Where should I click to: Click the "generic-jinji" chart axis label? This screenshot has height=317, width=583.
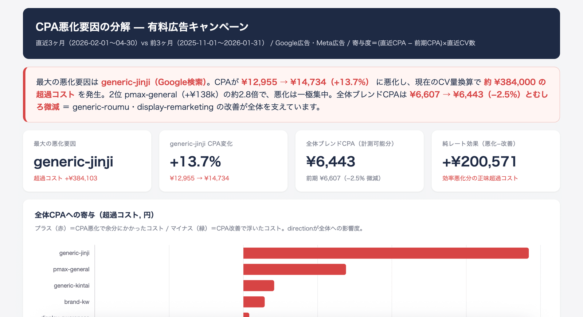click(x=74, y=253)
